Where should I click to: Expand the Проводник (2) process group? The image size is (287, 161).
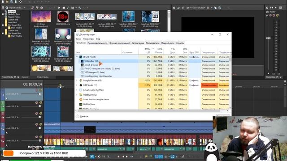[x=77, y=95]
